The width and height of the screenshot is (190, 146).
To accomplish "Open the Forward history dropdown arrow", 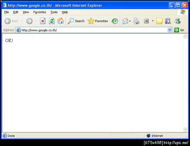I will (36, 21).
